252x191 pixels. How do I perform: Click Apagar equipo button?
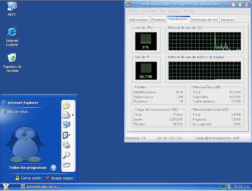(x=59, y=178)
